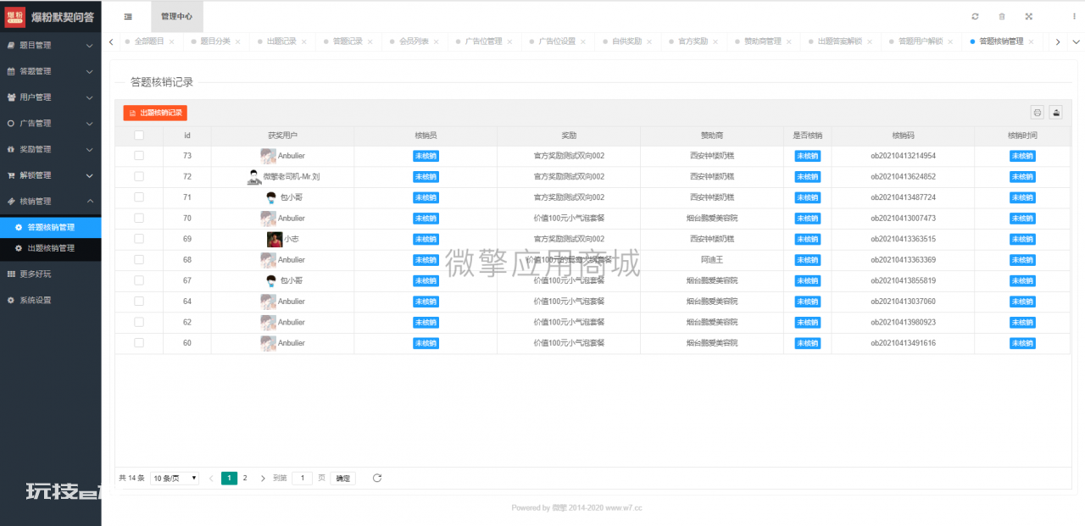This screenshot has width=1085, height=526.
Task: Click verification code ob20210413491616
Action: pos(903,343)
